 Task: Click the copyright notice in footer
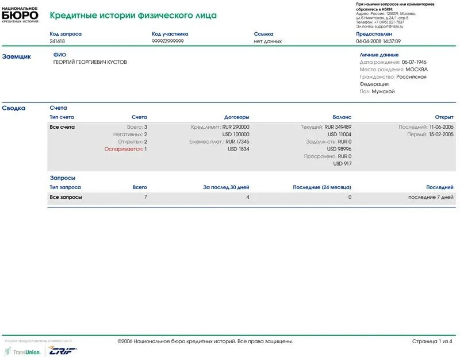pos(205,341)
